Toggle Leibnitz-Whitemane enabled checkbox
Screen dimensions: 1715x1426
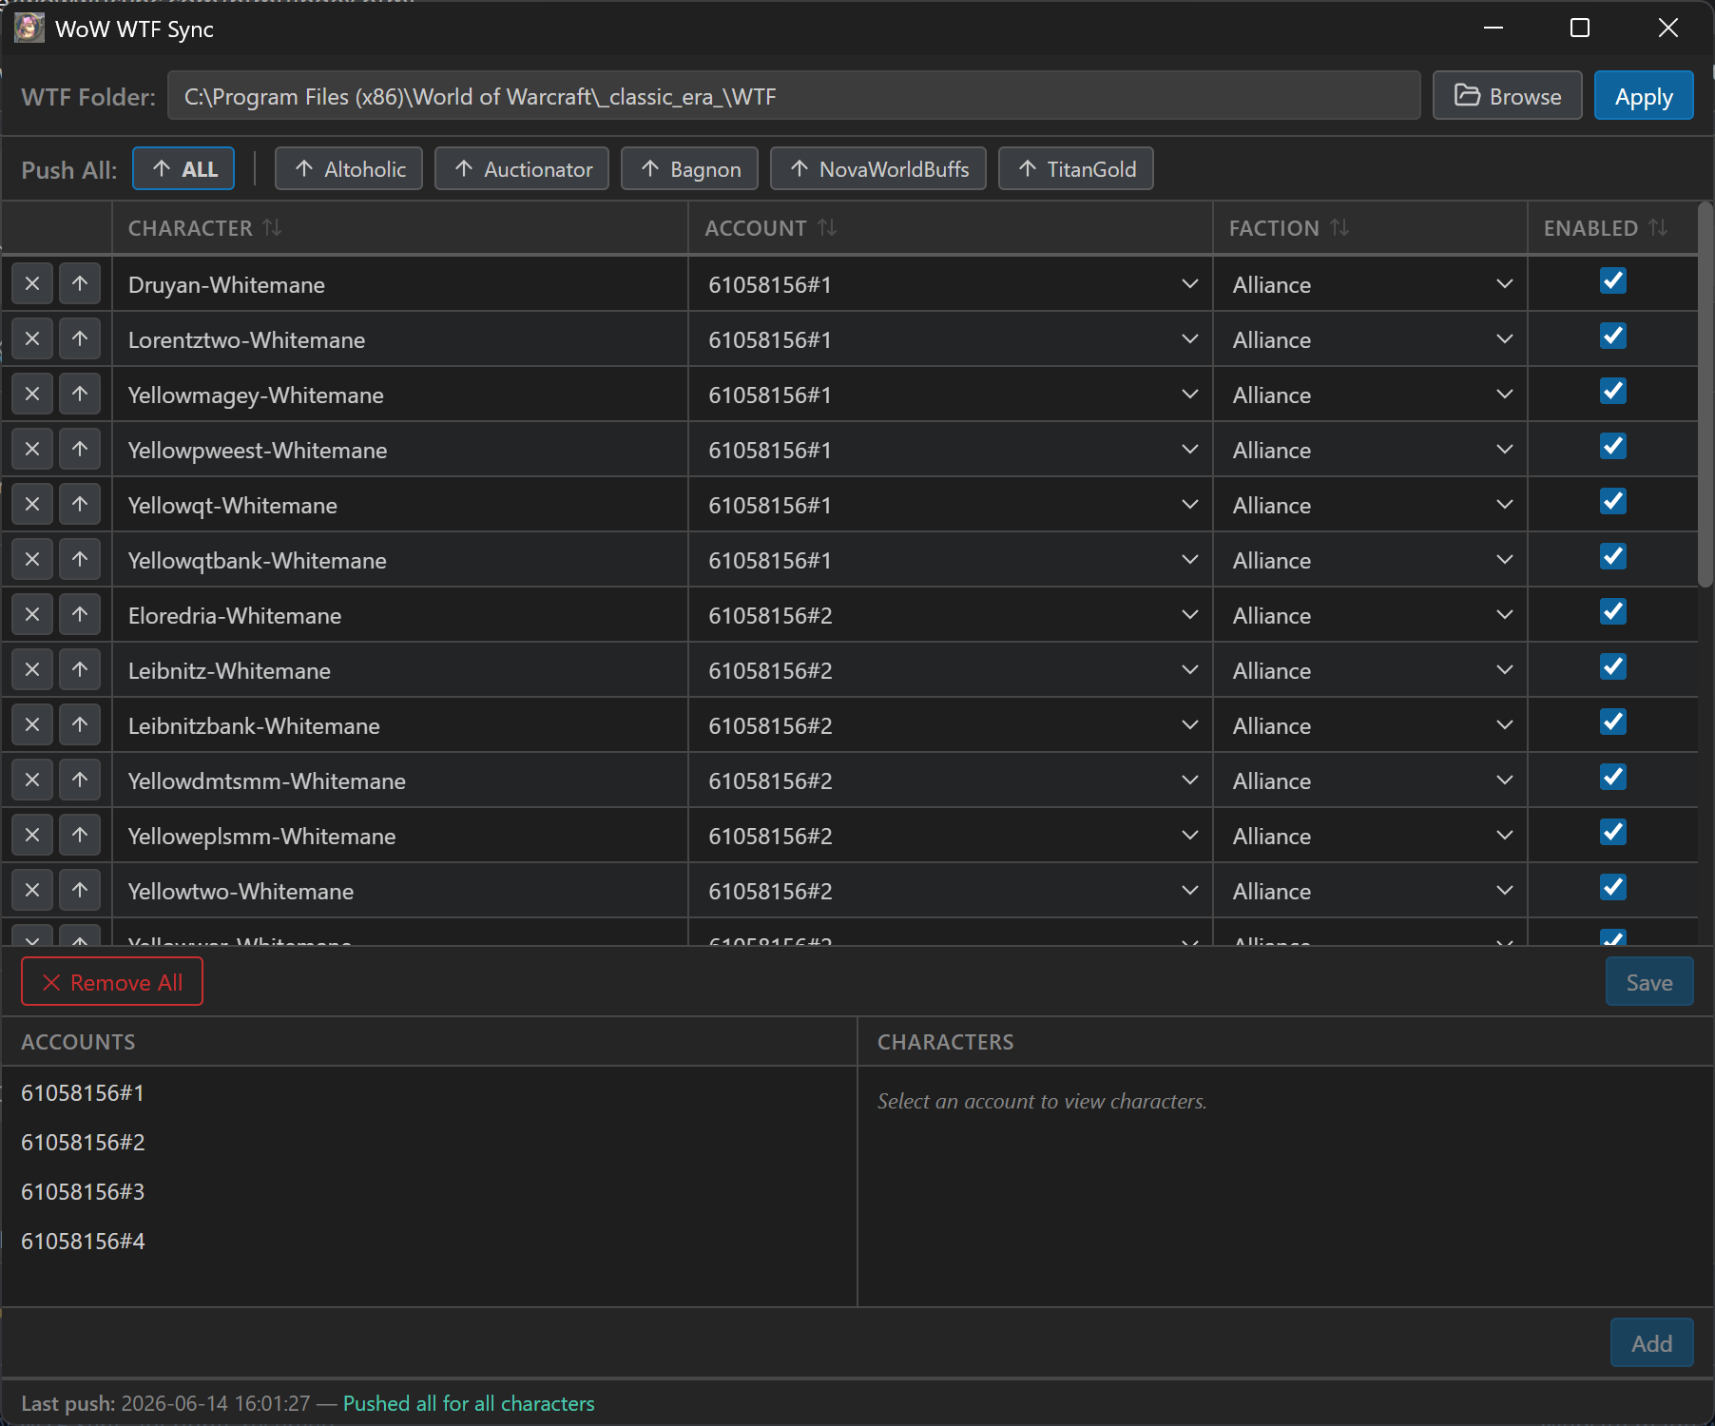click(1613, 666)
